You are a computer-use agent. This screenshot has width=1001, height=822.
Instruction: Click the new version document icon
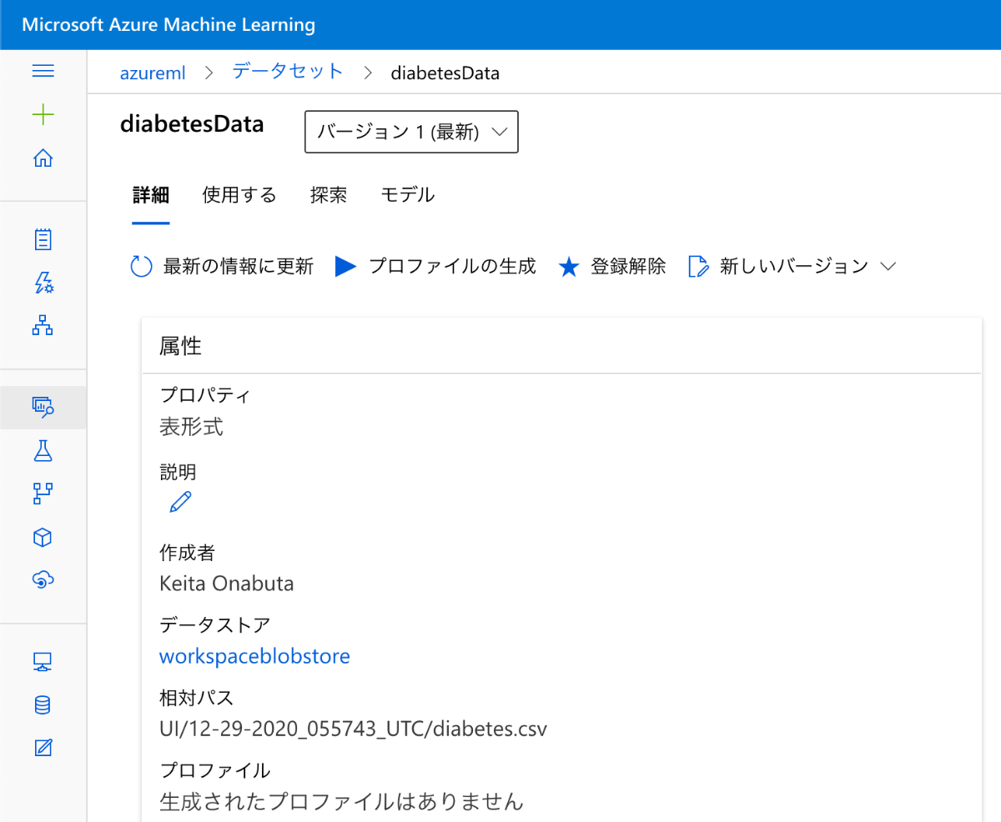click(698, 267)
